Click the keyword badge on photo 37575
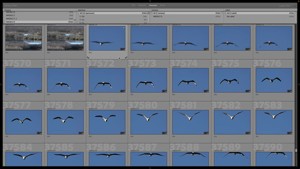Image resolution: width=300 pixels, height=169 pixels. (247, 91)
